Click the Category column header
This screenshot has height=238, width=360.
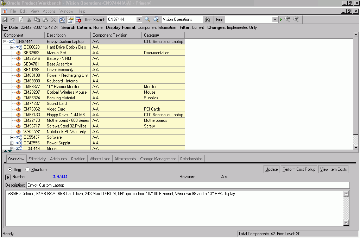(x=163, y=35)
